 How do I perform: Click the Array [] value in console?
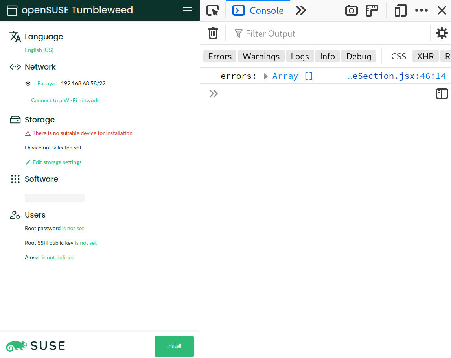(292, 76)
